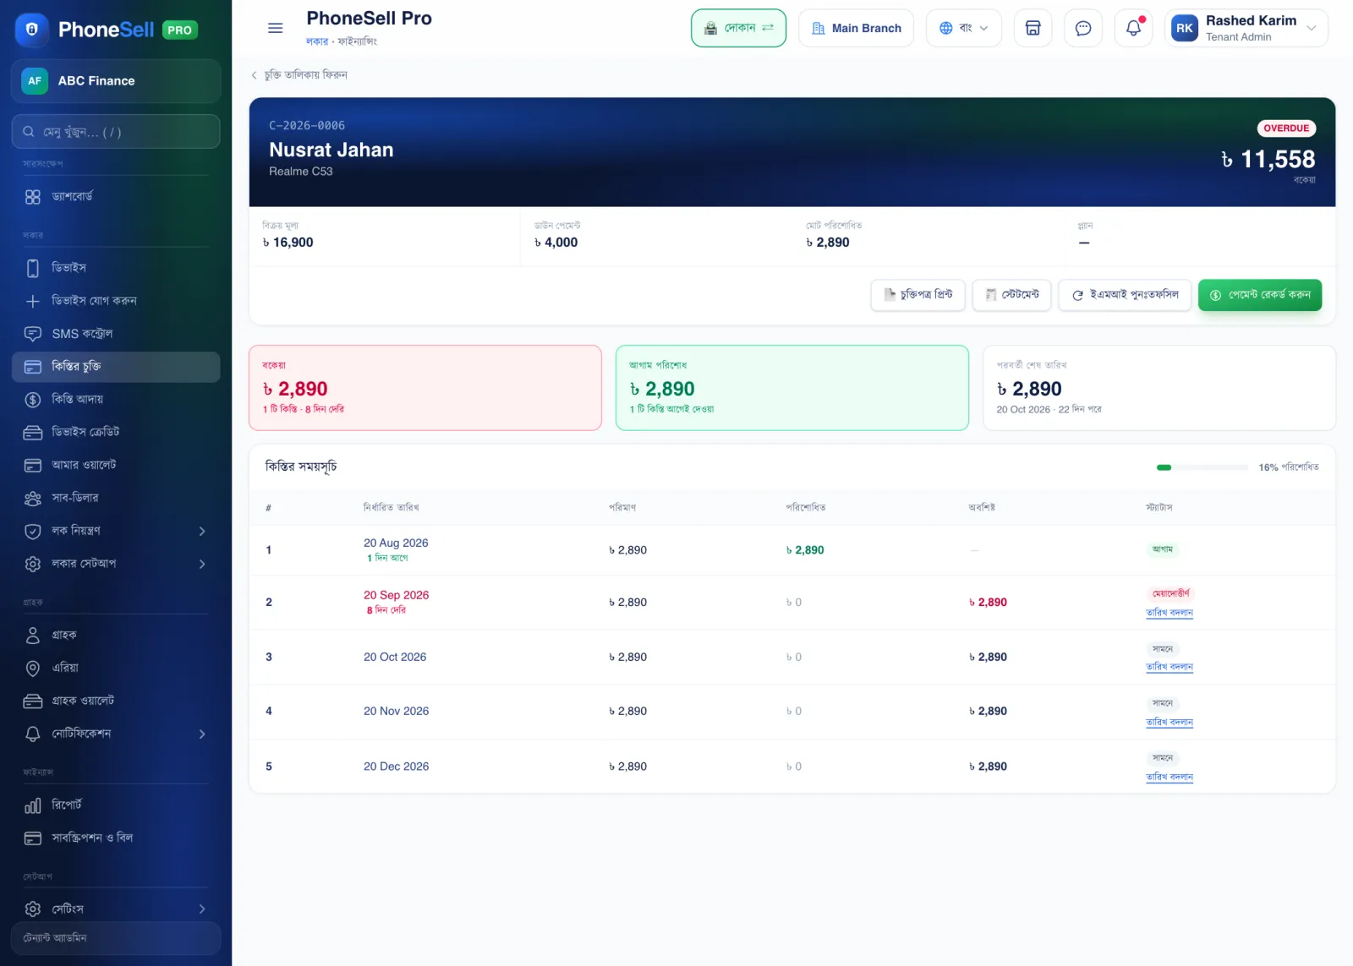This screenshot has width=1353, height=966.
Task: Click চুক্তিপত্র প্রিন্ট button
Action: [918, 295]
